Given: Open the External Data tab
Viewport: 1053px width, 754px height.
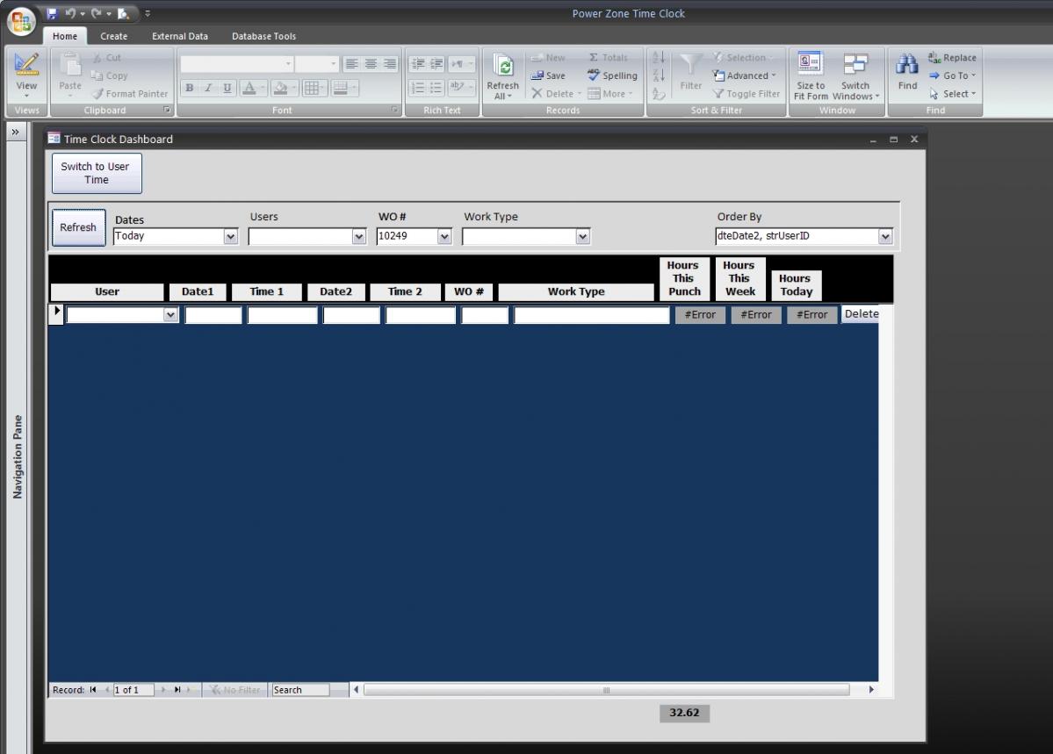Looking at the screenshot, I should tap(180, 36).
